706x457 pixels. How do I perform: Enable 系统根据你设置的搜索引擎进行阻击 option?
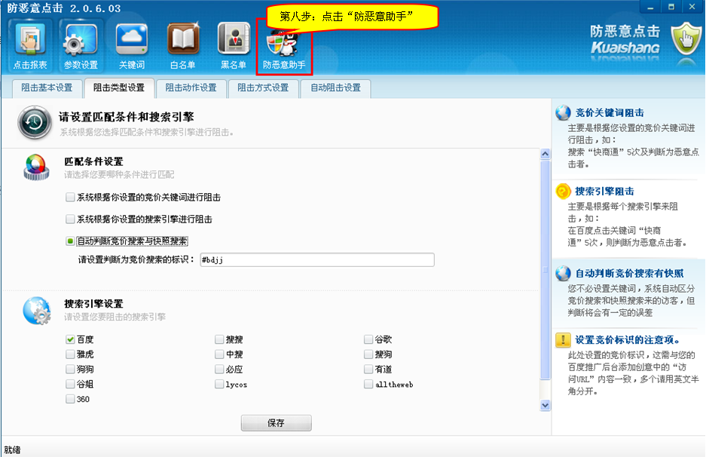pos(70,219)
